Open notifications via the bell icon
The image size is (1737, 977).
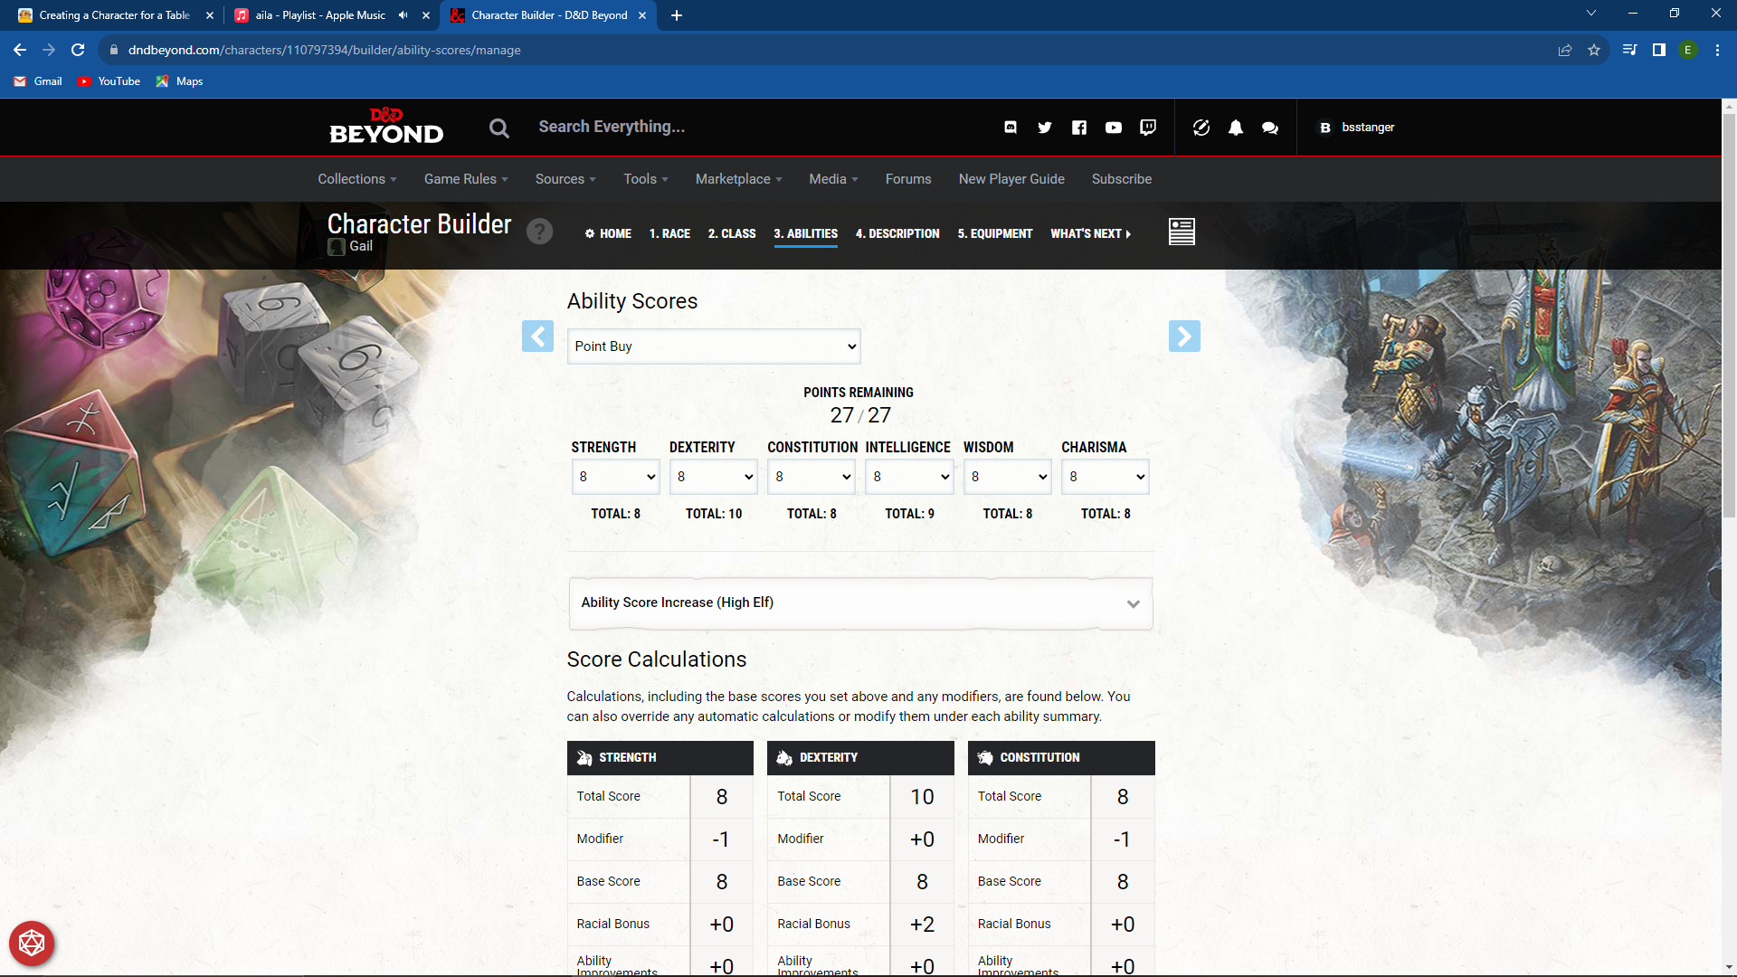1236,128
